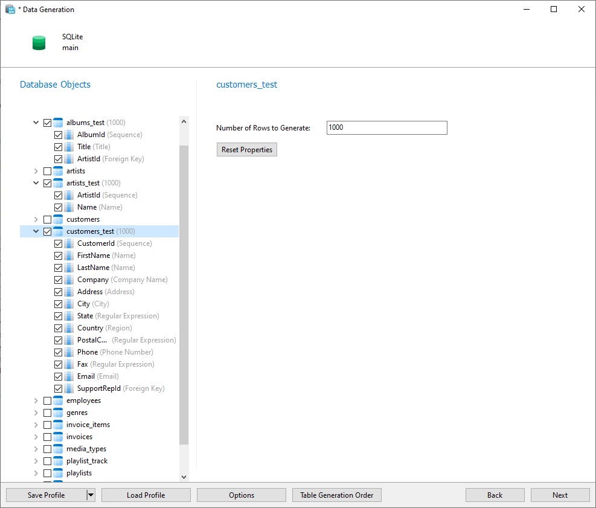This screenshot has width=596, height=508.
Task: Check the artists table checkbox
Action: 47,171
